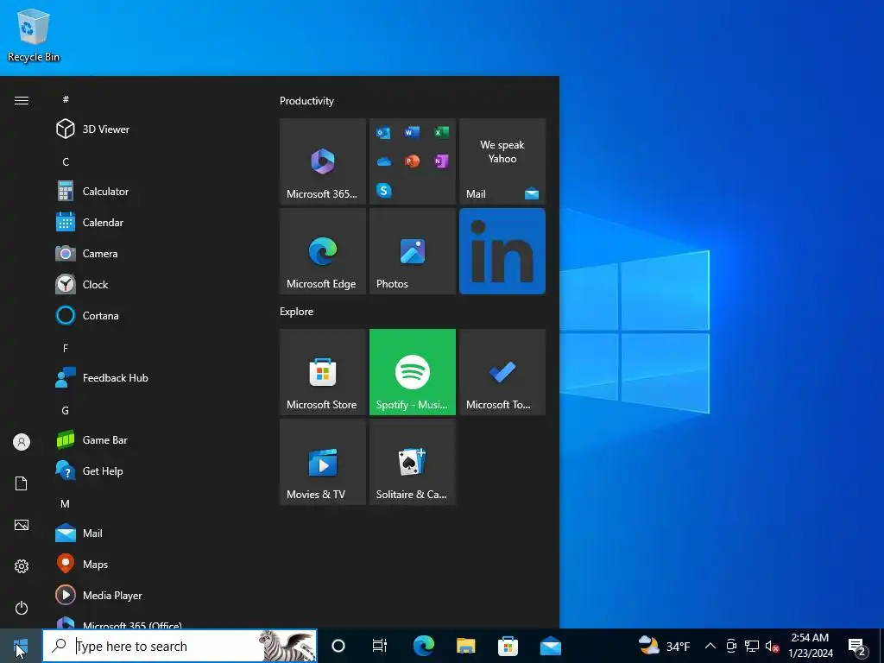Open the user account button in Start sidebar
The height and width of the screenshot is (663, 884).
tap(22, 442)
